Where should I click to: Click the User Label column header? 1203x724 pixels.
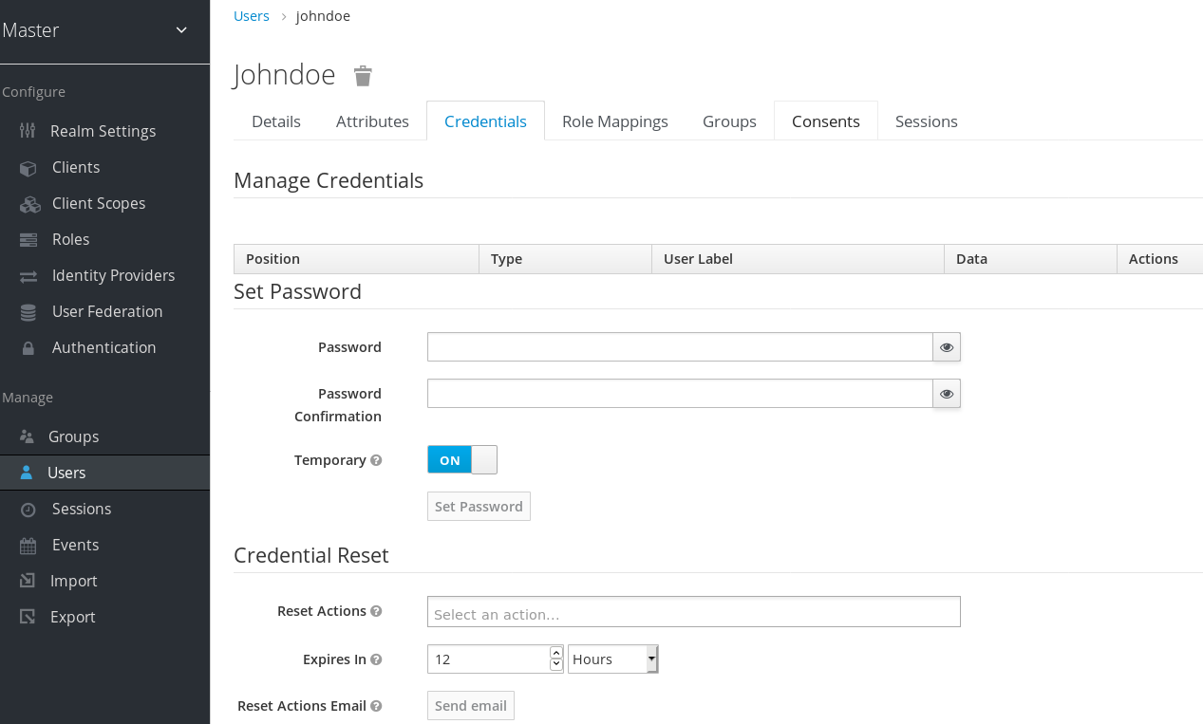click(798, 259)
